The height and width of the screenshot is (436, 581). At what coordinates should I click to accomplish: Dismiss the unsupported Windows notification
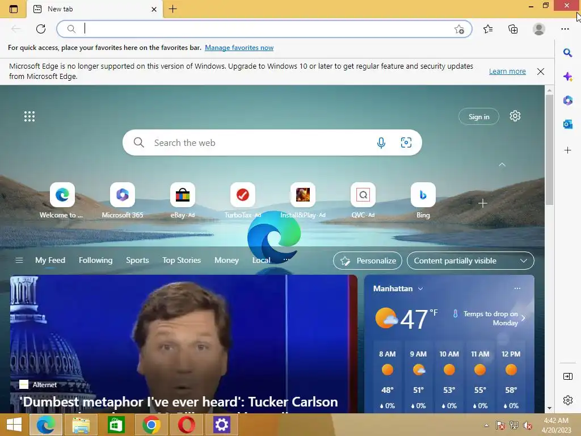point(541,72)
